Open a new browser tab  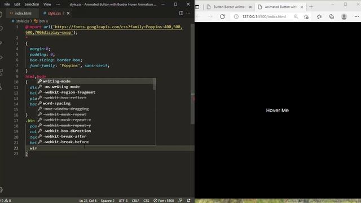(x=311, y=7)
